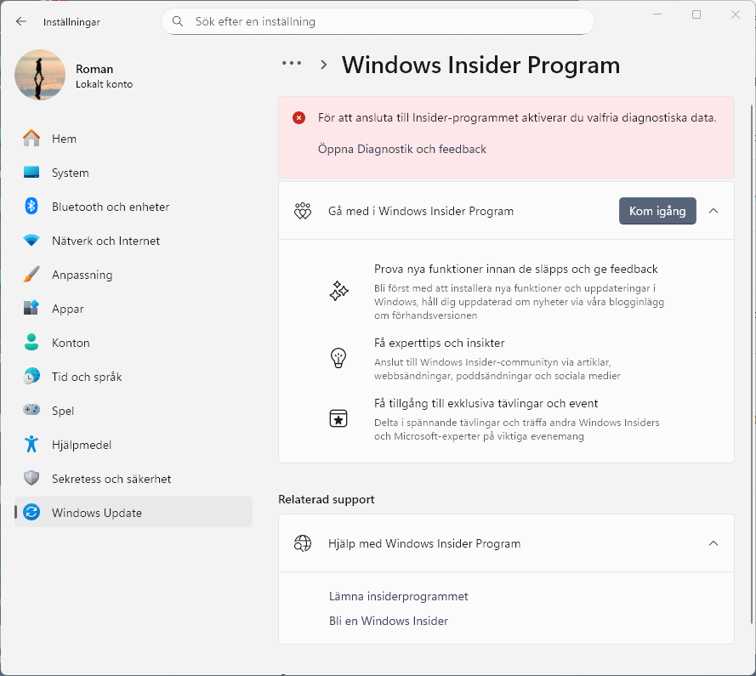Open the Appar icon
The height and width of the screenshot is (676, 756).
pos(31,308)
